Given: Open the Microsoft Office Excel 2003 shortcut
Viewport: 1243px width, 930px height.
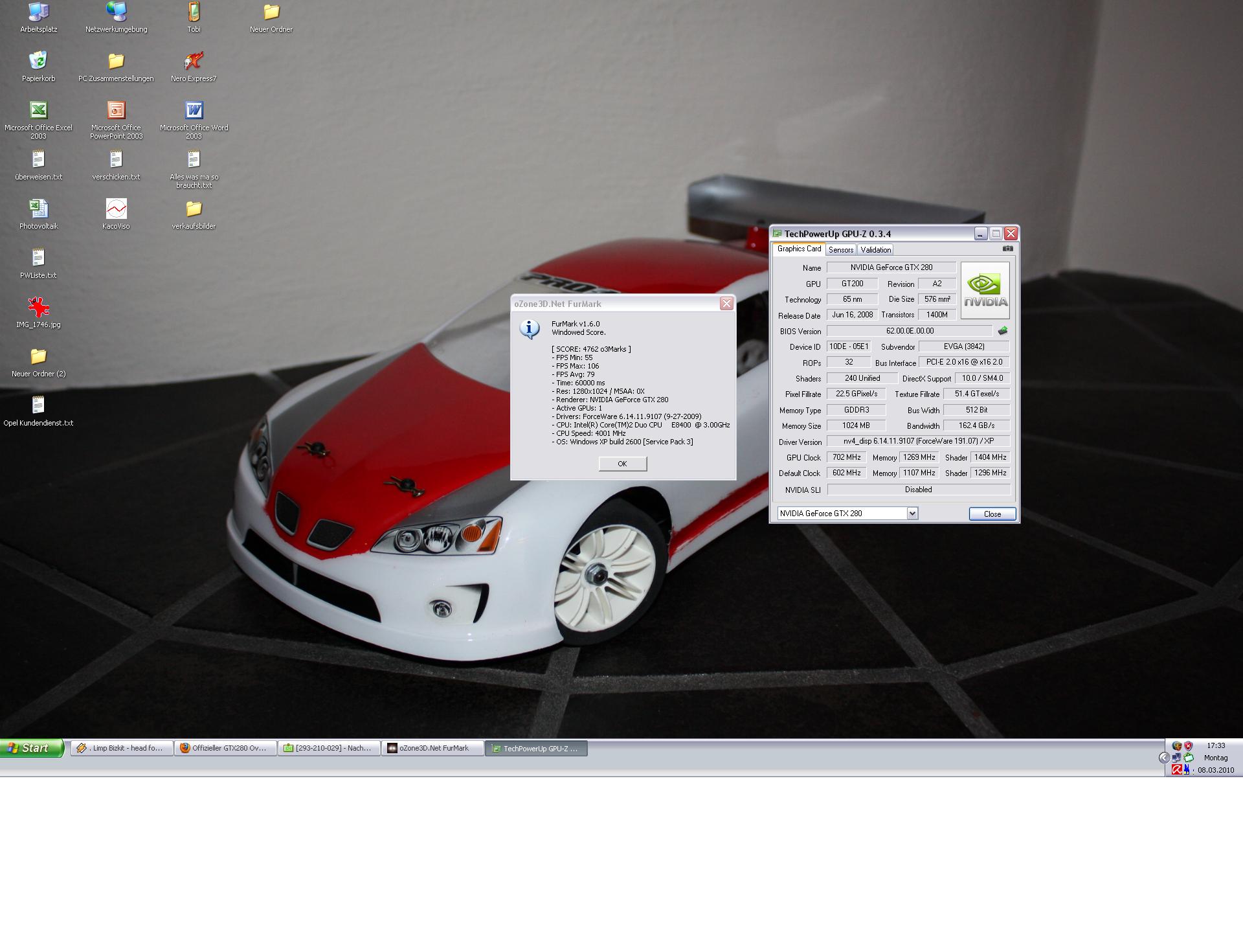Looking at the screenshot, I should [38, 111].
